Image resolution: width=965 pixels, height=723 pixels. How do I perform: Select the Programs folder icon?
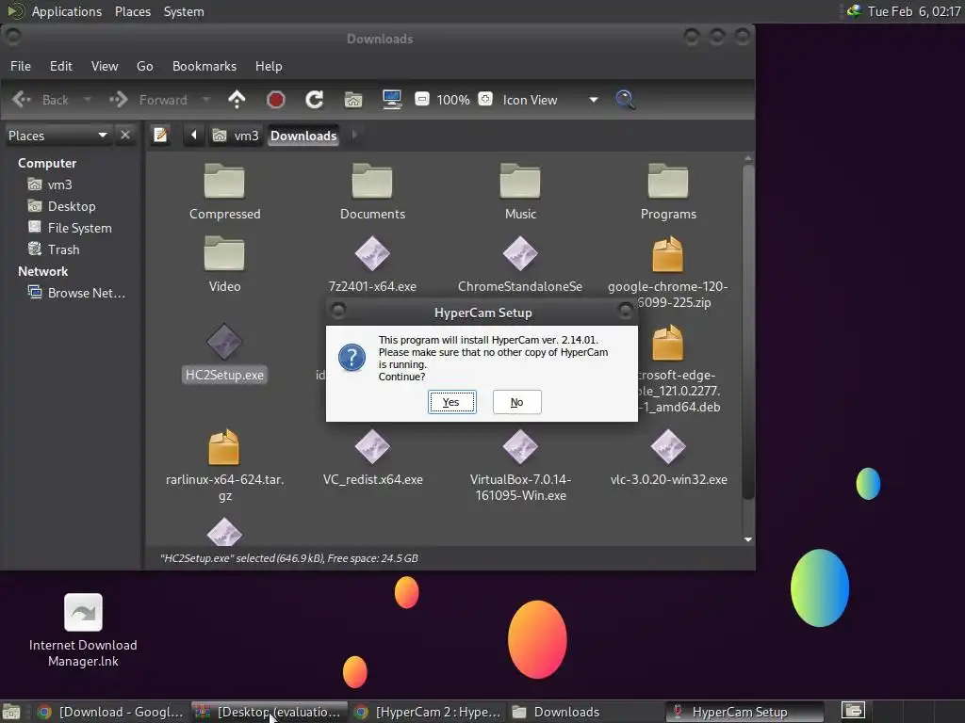click(668, 182)
